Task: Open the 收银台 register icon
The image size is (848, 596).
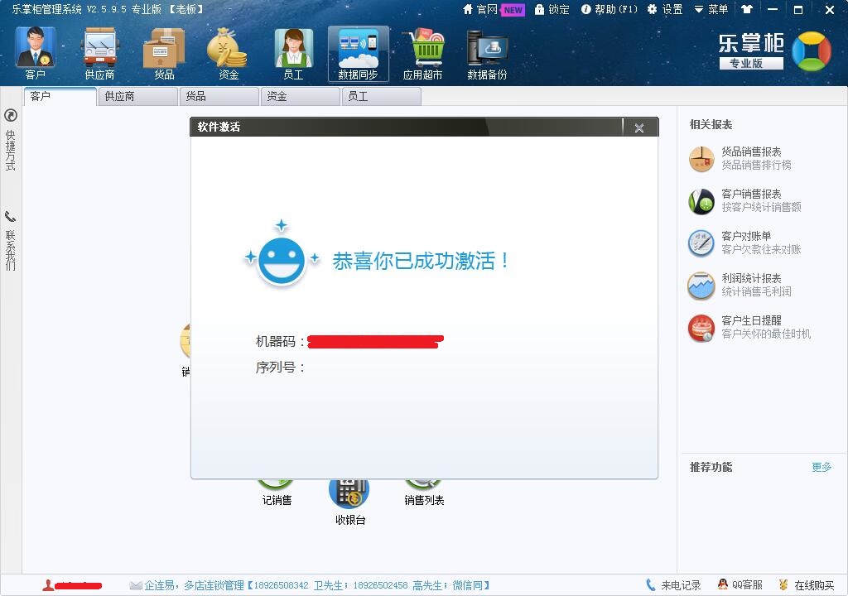Action: point(350,502)
